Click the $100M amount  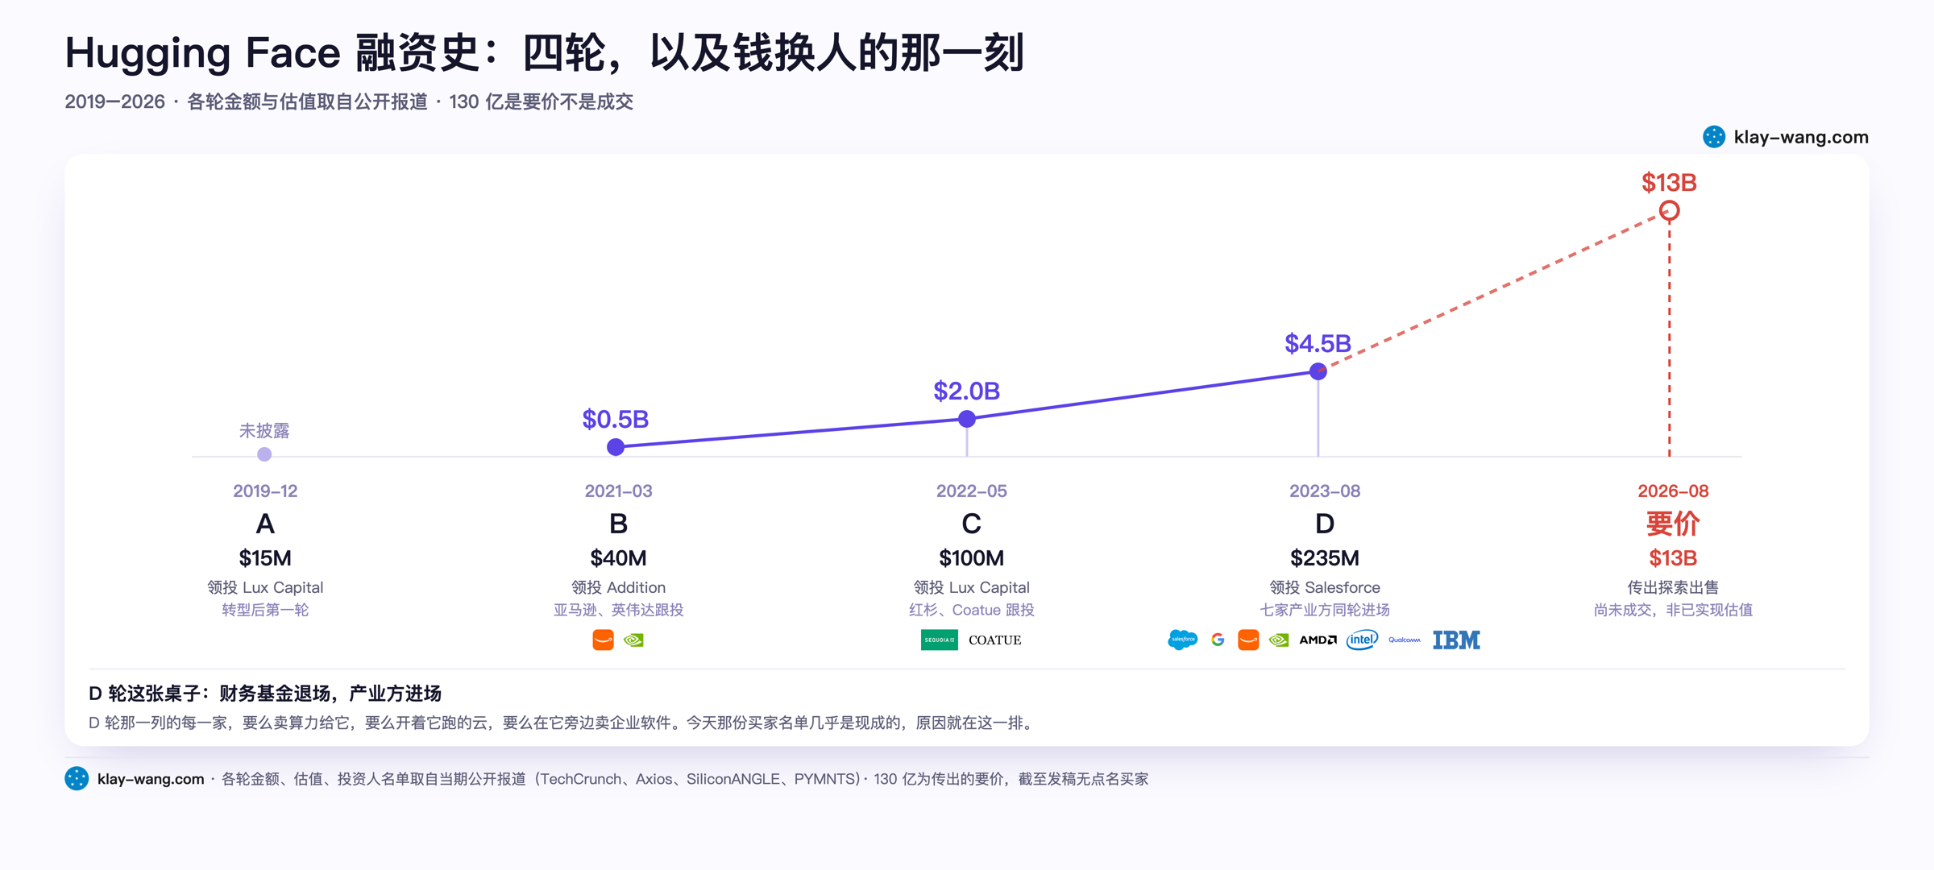pos(971,557)
